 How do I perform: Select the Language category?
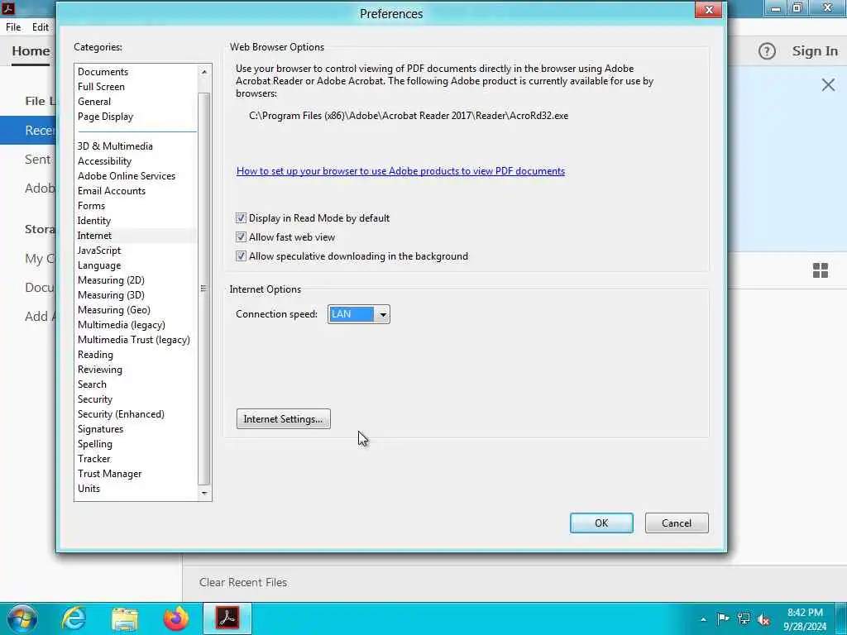click(99, 265)
